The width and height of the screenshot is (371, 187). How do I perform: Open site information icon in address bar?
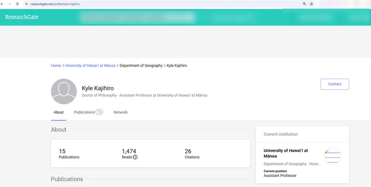tap(26, 4)
